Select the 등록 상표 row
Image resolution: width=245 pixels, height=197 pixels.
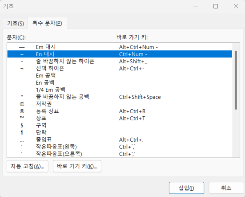point(120,111)
